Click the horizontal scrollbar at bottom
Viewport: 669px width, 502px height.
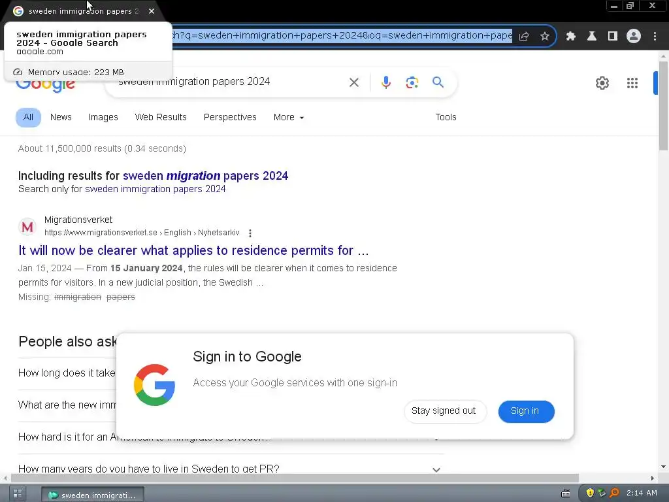coord(295,478)
